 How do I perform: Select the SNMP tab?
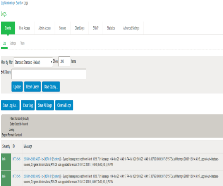click(96, 28)
